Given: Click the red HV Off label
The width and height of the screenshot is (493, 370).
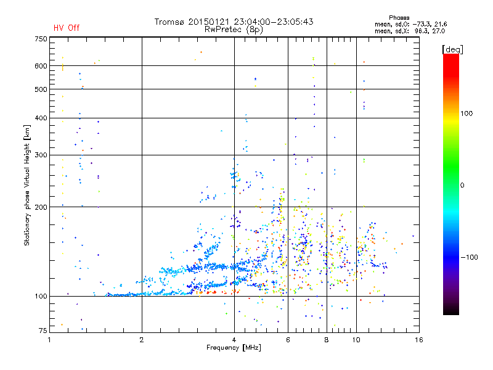Looking at the screenshot, I should pos(67,28).
